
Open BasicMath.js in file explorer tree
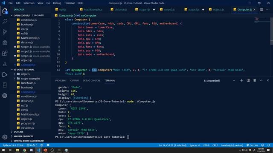click(x=28, y=83)
